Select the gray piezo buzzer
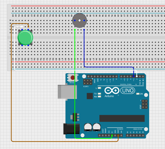This screenshot has width=165, height=149. (79, 20)
